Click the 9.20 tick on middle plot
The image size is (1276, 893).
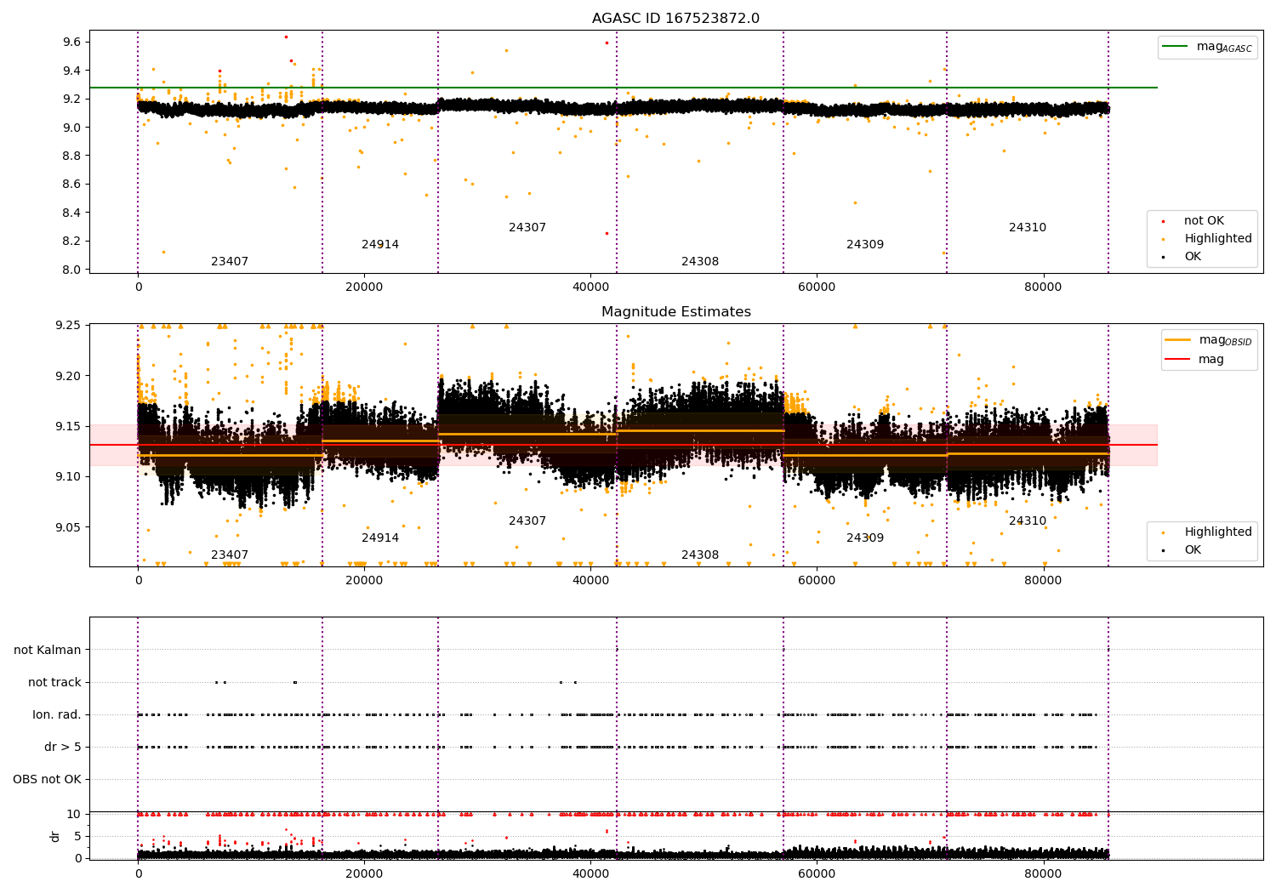pos(68,376)
